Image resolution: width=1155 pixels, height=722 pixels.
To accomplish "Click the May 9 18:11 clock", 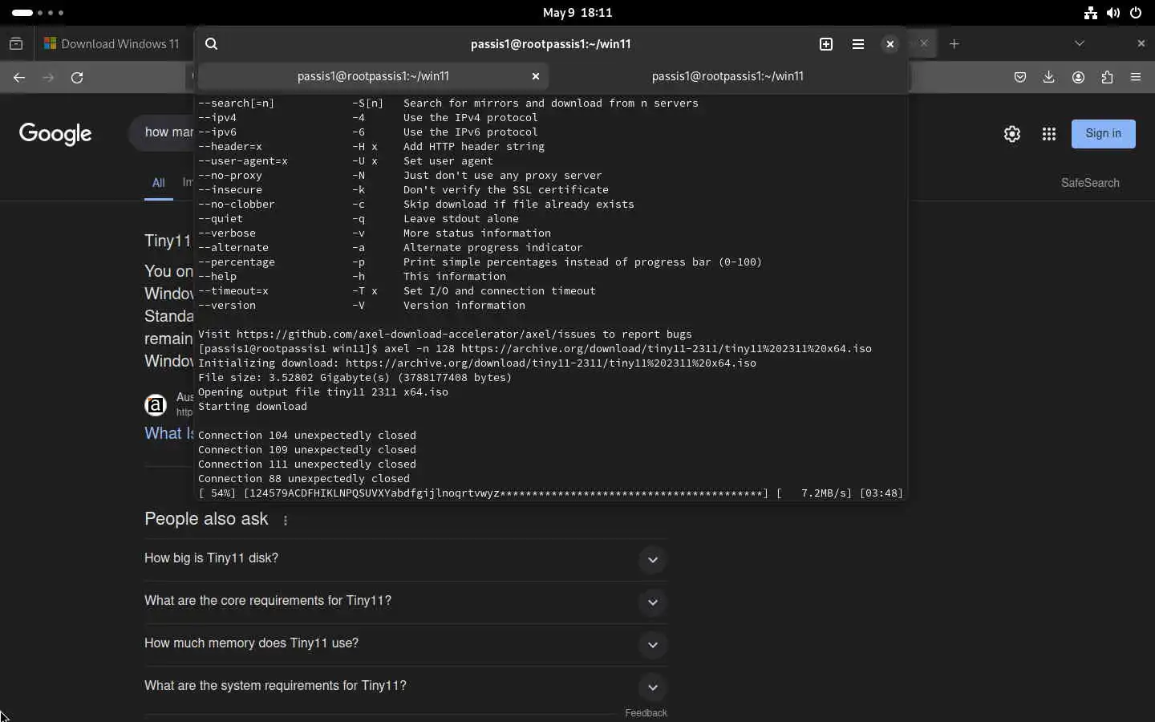I will 577,13.
